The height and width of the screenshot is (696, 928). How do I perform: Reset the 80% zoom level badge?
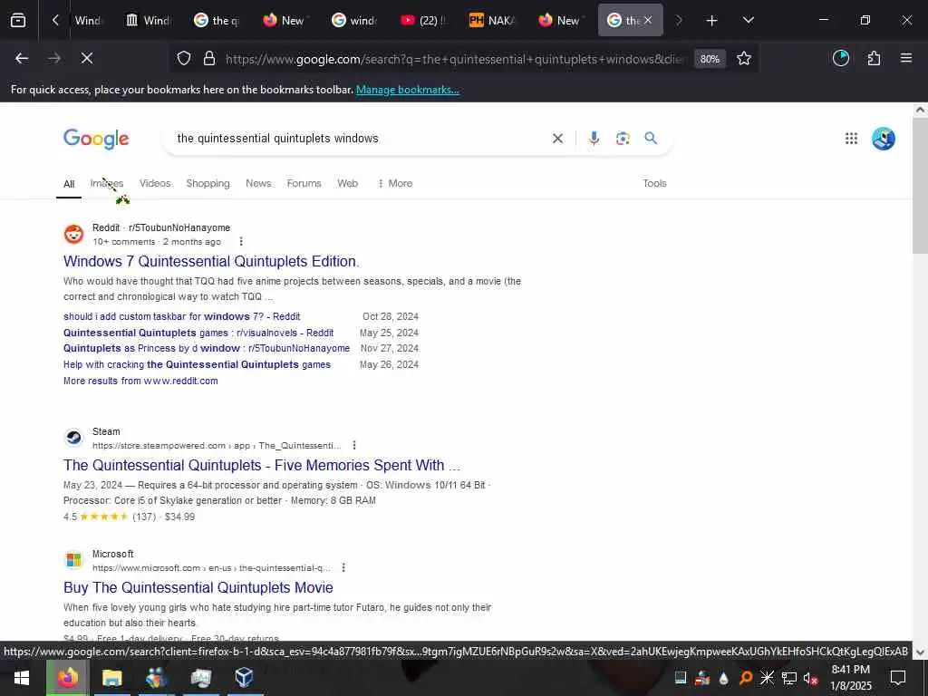point(710,59)
